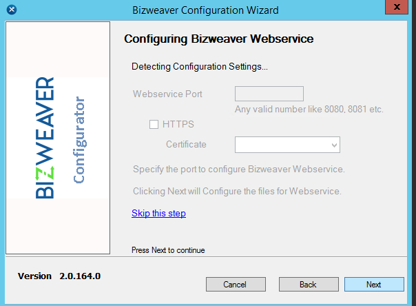Click the Version 2.0.164.0 text
The height and width of the screenshot is (306, 416).
[59, 276]
